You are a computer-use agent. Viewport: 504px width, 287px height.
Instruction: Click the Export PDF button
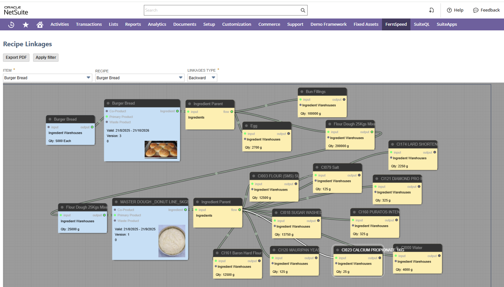click(16, 57)
